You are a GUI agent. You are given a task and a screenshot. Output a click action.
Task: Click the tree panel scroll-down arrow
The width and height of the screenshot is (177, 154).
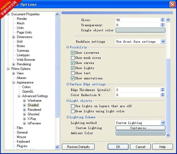point(57,147)
